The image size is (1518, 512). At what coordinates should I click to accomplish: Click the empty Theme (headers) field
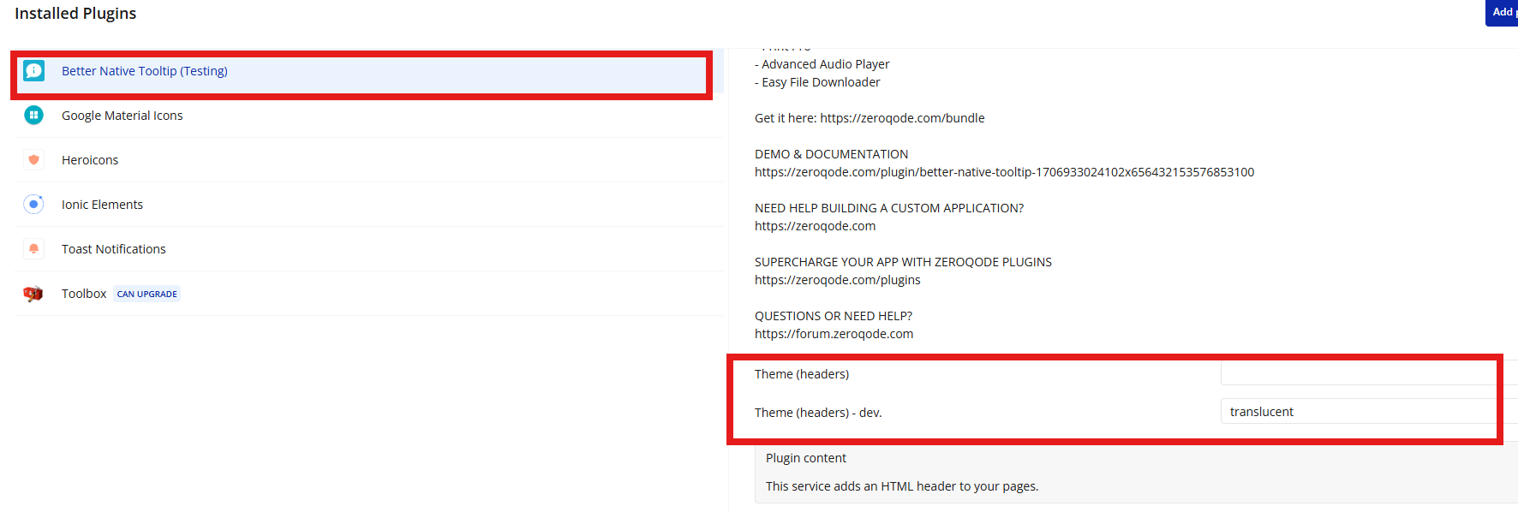(1369, 373)
